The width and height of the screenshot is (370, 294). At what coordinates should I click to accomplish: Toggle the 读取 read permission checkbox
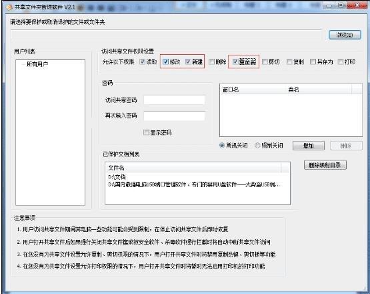tap(142, 61)
